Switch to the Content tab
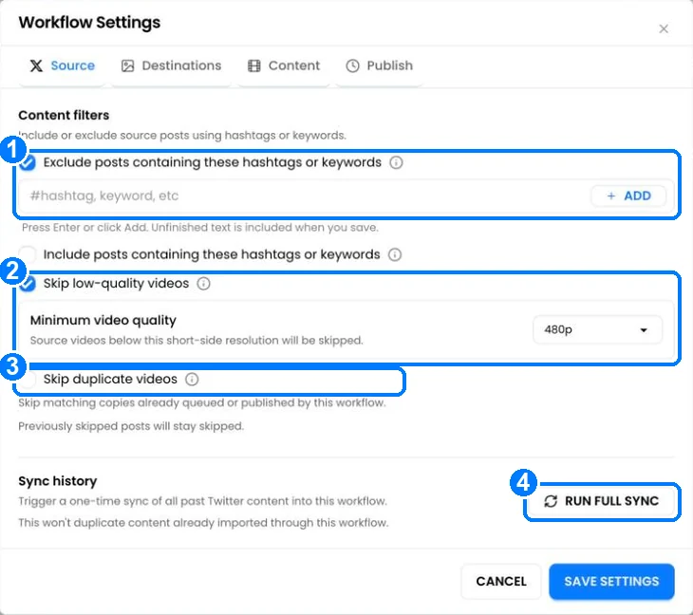 click(x=283, y=65)
